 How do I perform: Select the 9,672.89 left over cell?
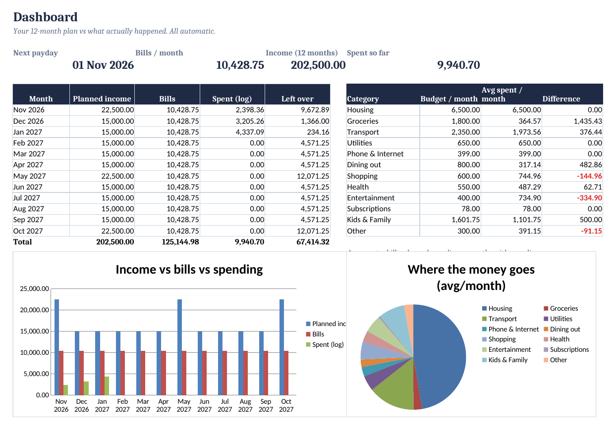[x=297, y=110]
